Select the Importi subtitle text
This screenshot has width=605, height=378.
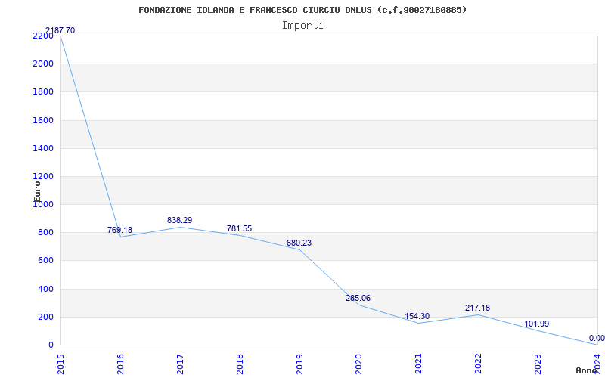pyautogui.click(x=302, y=26)
